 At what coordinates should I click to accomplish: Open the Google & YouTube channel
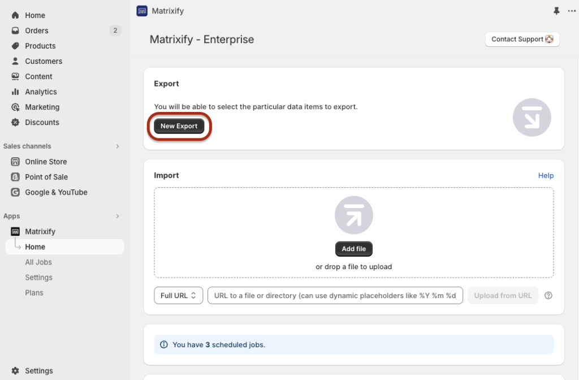[56, 192]
